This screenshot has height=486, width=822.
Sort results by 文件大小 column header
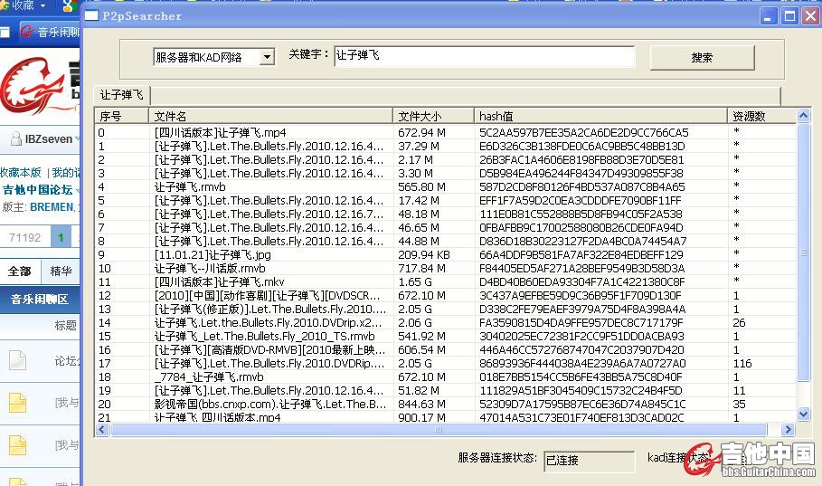click(433, 116)
